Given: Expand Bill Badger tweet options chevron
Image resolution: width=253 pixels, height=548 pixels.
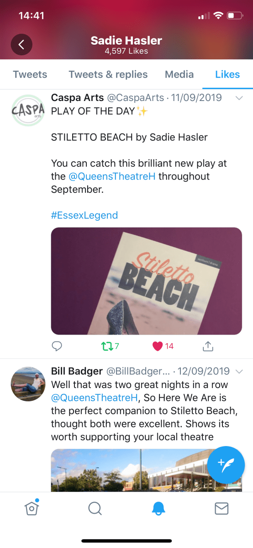Looking at the screenshot, I should (239, 371).
